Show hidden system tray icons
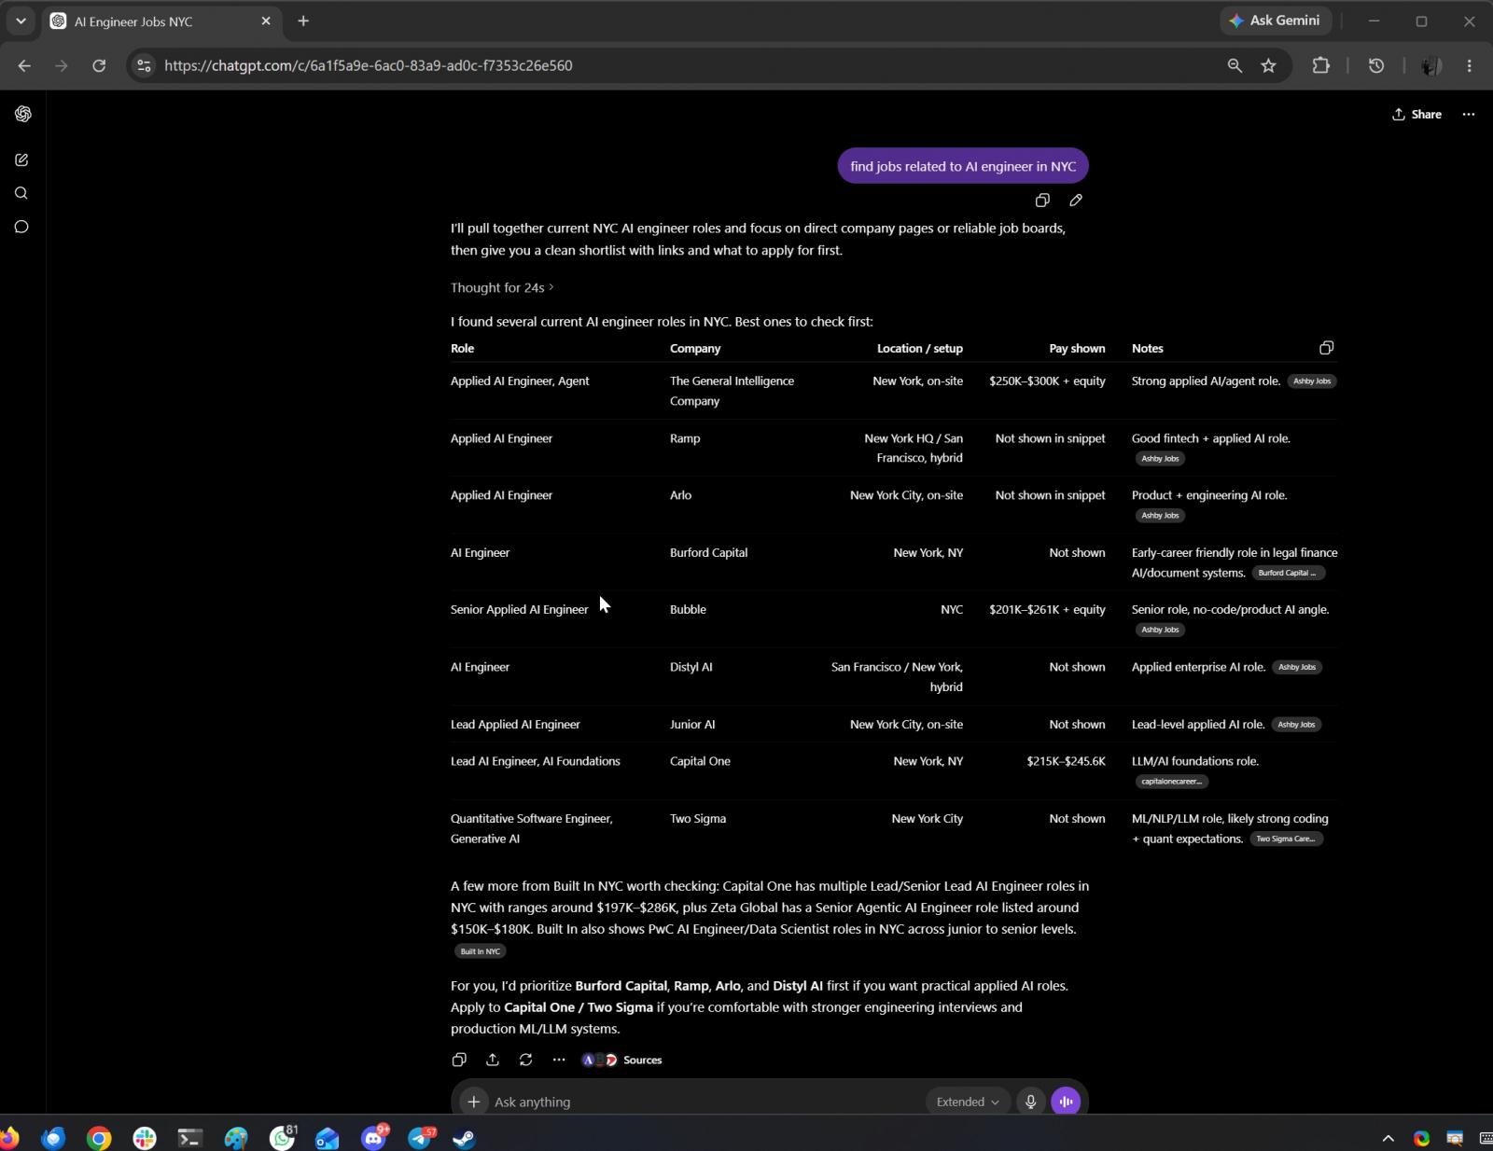The image size is (1493, 1151). tap(1388, 1138)
